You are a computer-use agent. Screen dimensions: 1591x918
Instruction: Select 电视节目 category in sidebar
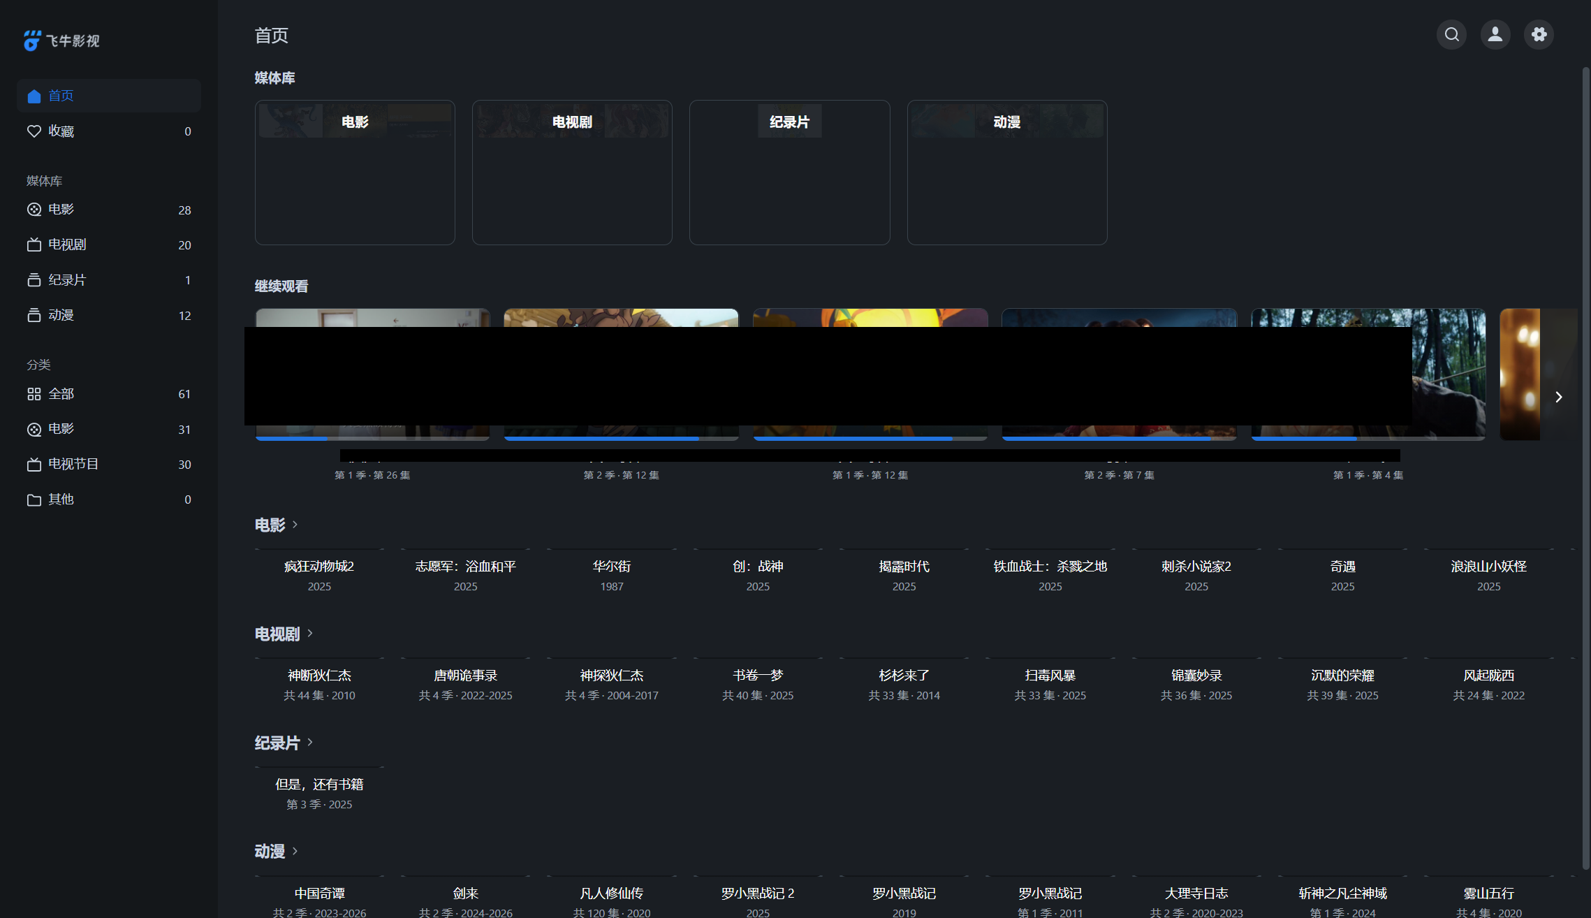coord(73,464)
